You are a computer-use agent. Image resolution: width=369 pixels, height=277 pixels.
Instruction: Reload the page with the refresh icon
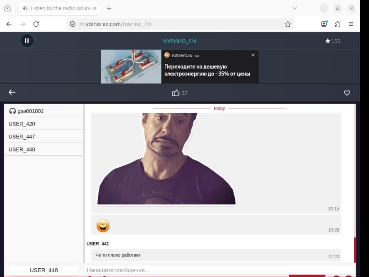click(x=36, y=24)
